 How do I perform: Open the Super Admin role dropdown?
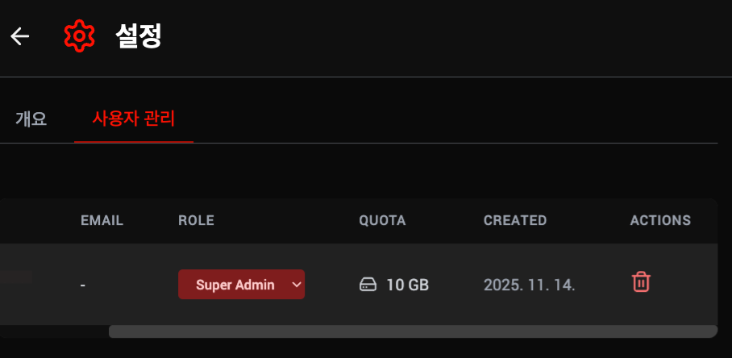click(235, 285)
